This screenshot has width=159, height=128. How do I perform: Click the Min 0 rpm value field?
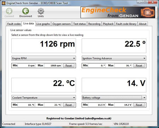(26, 65)
